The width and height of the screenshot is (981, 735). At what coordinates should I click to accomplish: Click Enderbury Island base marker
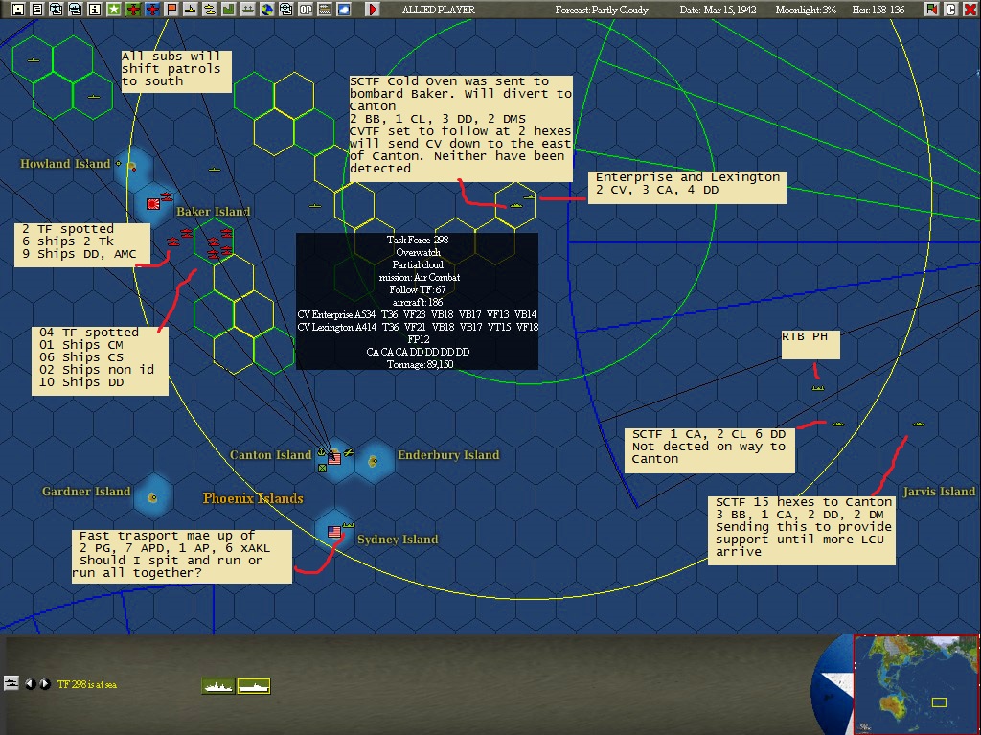click(374, 461)
